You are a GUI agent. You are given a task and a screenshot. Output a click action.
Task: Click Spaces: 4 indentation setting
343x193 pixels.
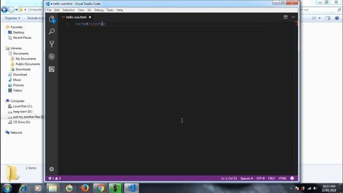tap(247, 179)
